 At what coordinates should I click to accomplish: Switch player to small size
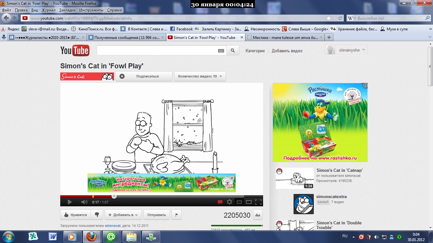[239, 202]
